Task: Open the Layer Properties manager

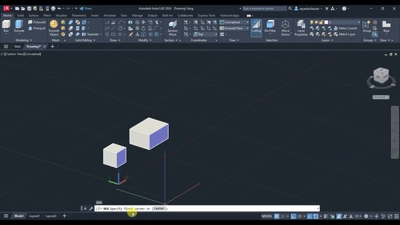Action: [x=301, y=28]
